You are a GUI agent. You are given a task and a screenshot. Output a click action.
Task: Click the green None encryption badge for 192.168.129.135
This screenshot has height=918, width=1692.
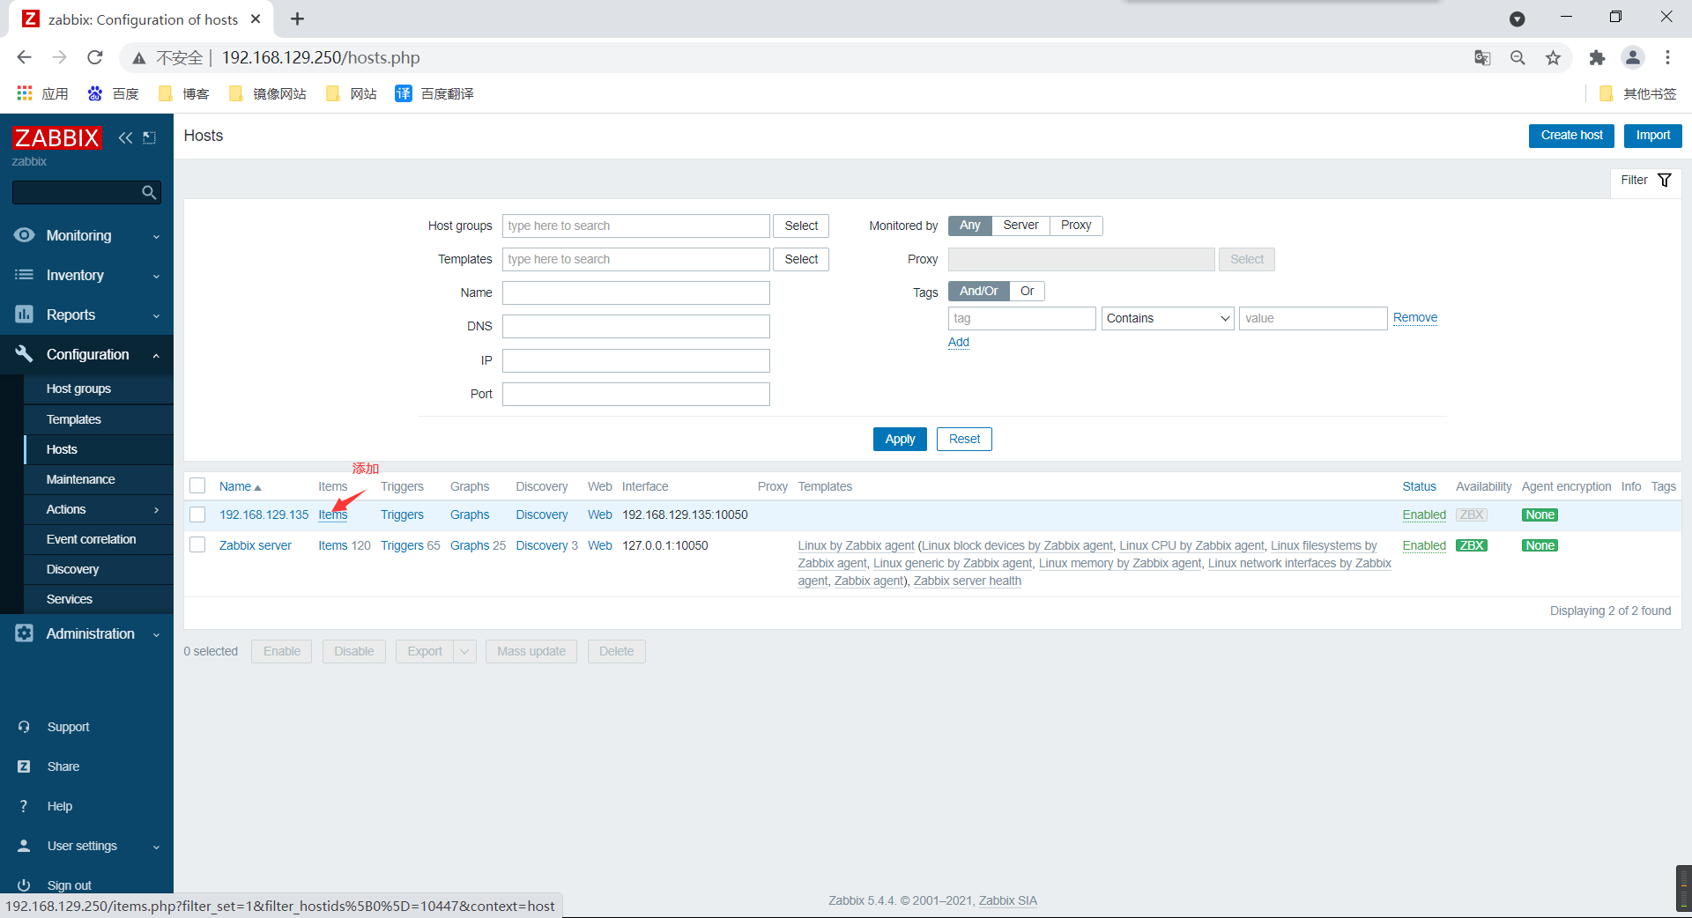click(1540, 515)
